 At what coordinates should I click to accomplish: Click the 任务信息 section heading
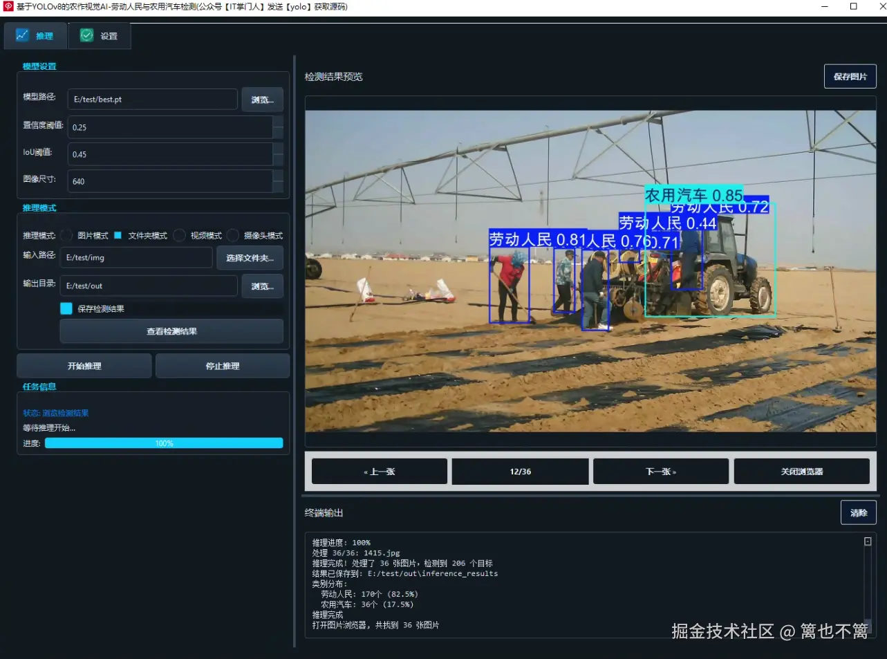(x=39, y=387)
